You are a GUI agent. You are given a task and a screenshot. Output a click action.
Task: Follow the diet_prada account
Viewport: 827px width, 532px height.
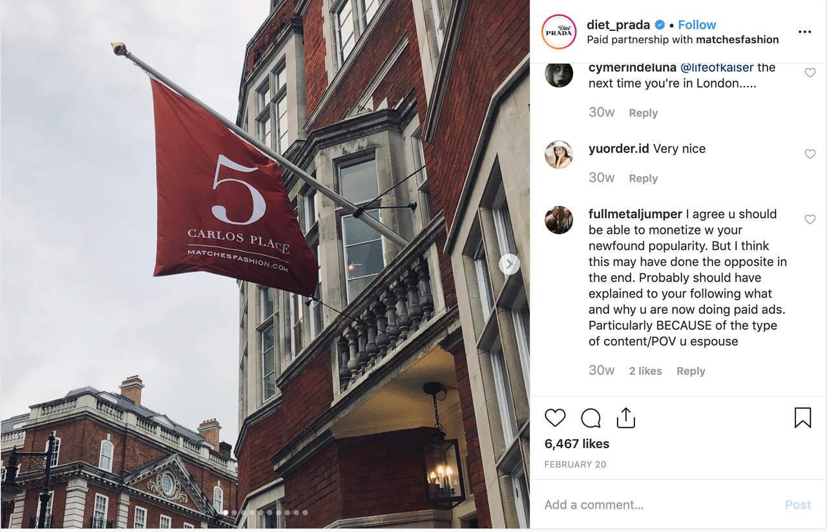click(x=696, y=25)
